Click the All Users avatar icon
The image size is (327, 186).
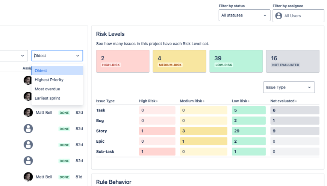[279, 16]
